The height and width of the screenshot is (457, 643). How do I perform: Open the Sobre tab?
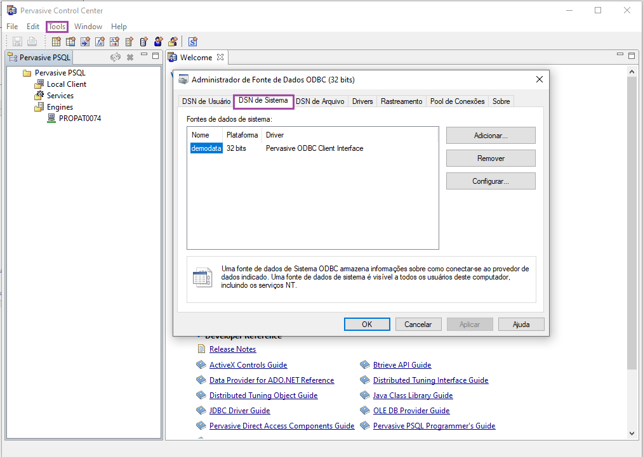(x=501, y=101)
